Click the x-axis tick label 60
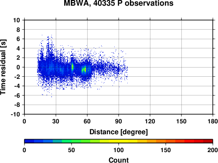The height and width of the screenshot is (163, 218). pyautogui.click(x=87, y=121)
